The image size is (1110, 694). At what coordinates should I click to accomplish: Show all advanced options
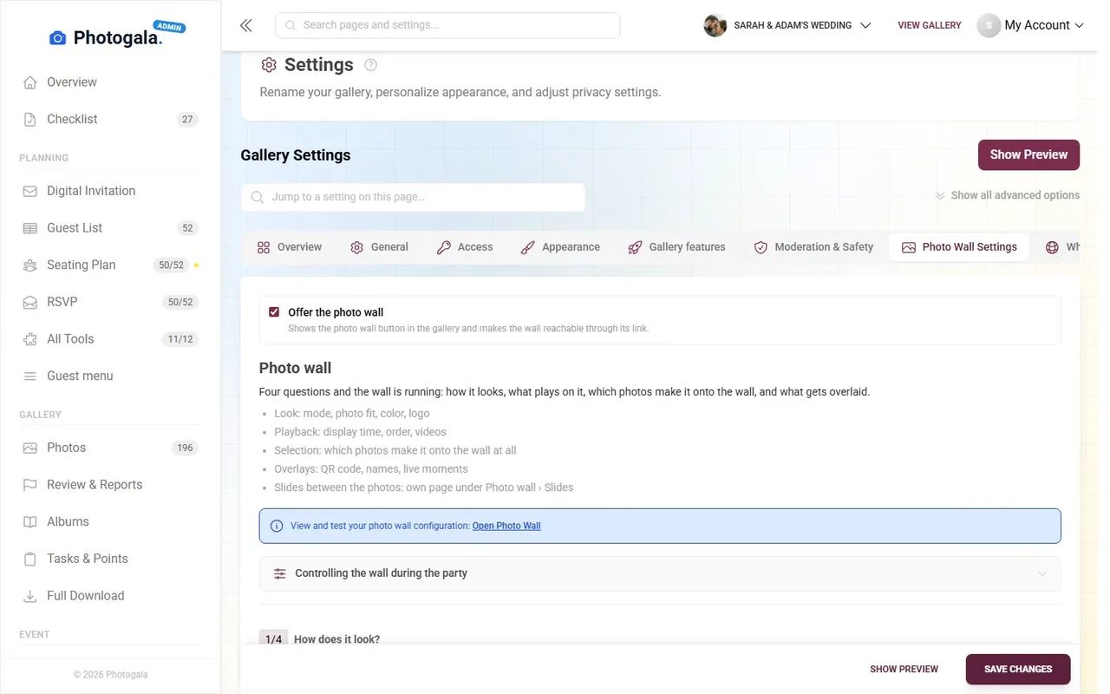(1007, 195)
